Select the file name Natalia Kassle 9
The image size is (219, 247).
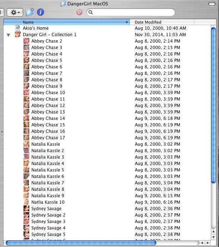[x=47, y=196]
